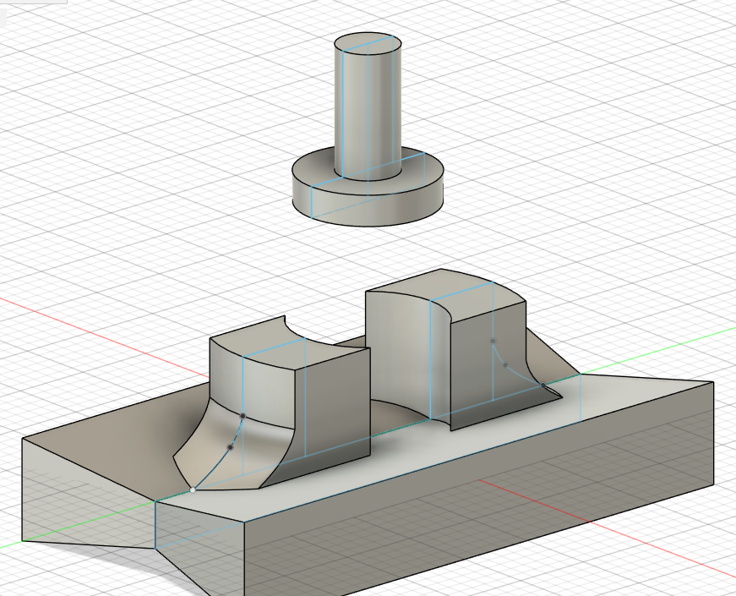Select the top circular face of the floating cylinder
The height and width of the screenshot is (596, 736).
(368, 45)
